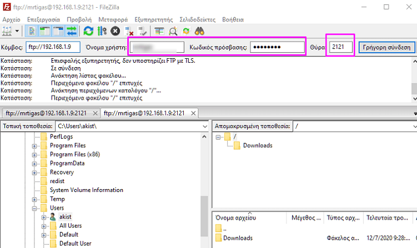Select the redist folder
The height and width of the screenshot is (248, 417).
point(57,181)
